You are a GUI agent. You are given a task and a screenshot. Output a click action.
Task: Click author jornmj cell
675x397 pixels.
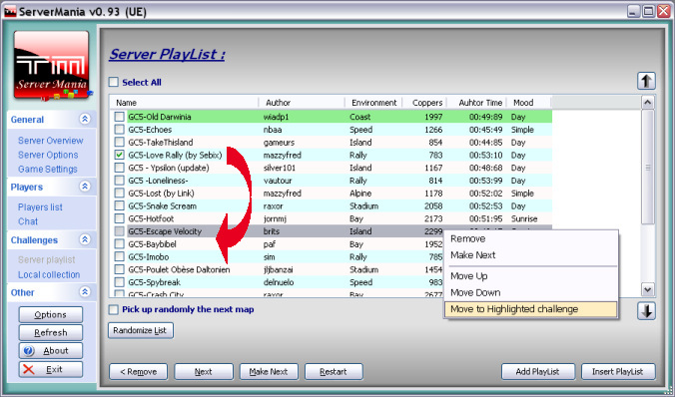(x=275, y=218)
